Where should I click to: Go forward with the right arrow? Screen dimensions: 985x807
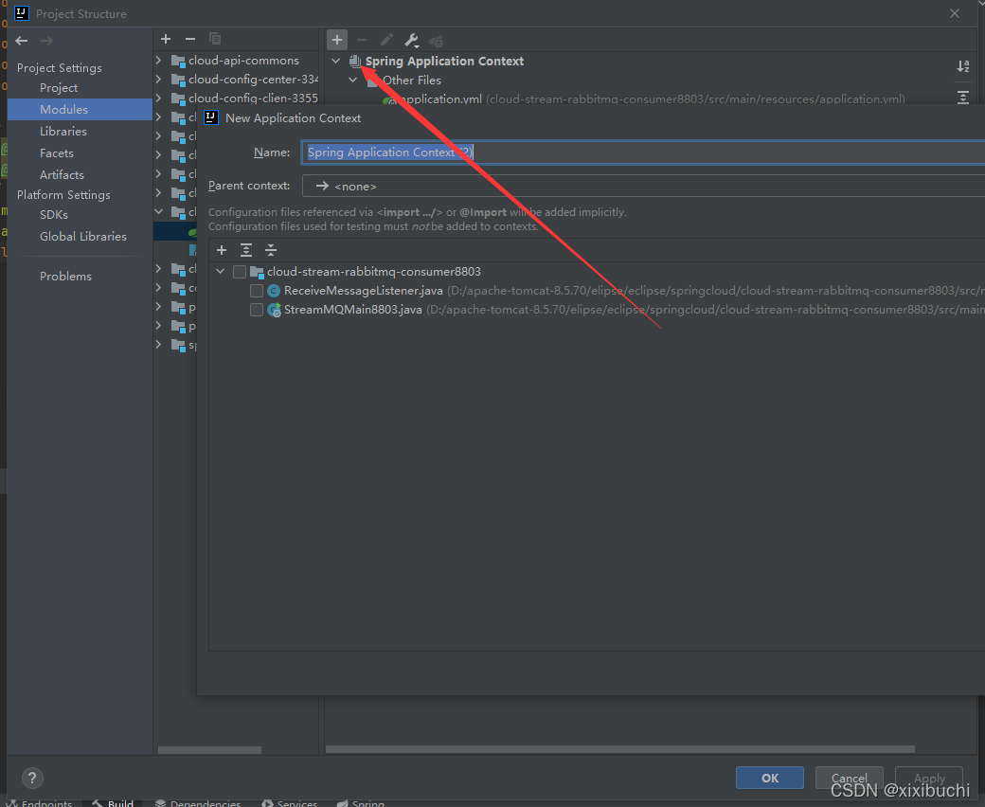46,41
